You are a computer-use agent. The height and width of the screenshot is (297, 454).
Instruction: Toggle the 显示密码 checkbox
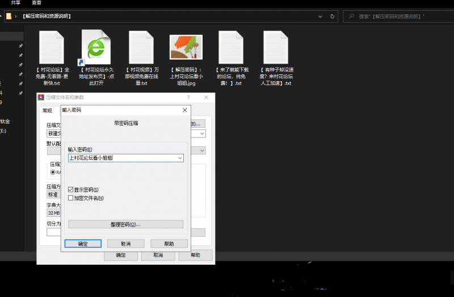(x=71, y=190)
